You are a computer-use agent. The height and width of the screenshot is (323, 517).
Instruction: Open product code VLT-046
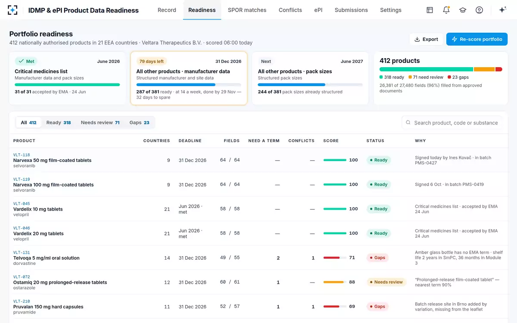22,228
